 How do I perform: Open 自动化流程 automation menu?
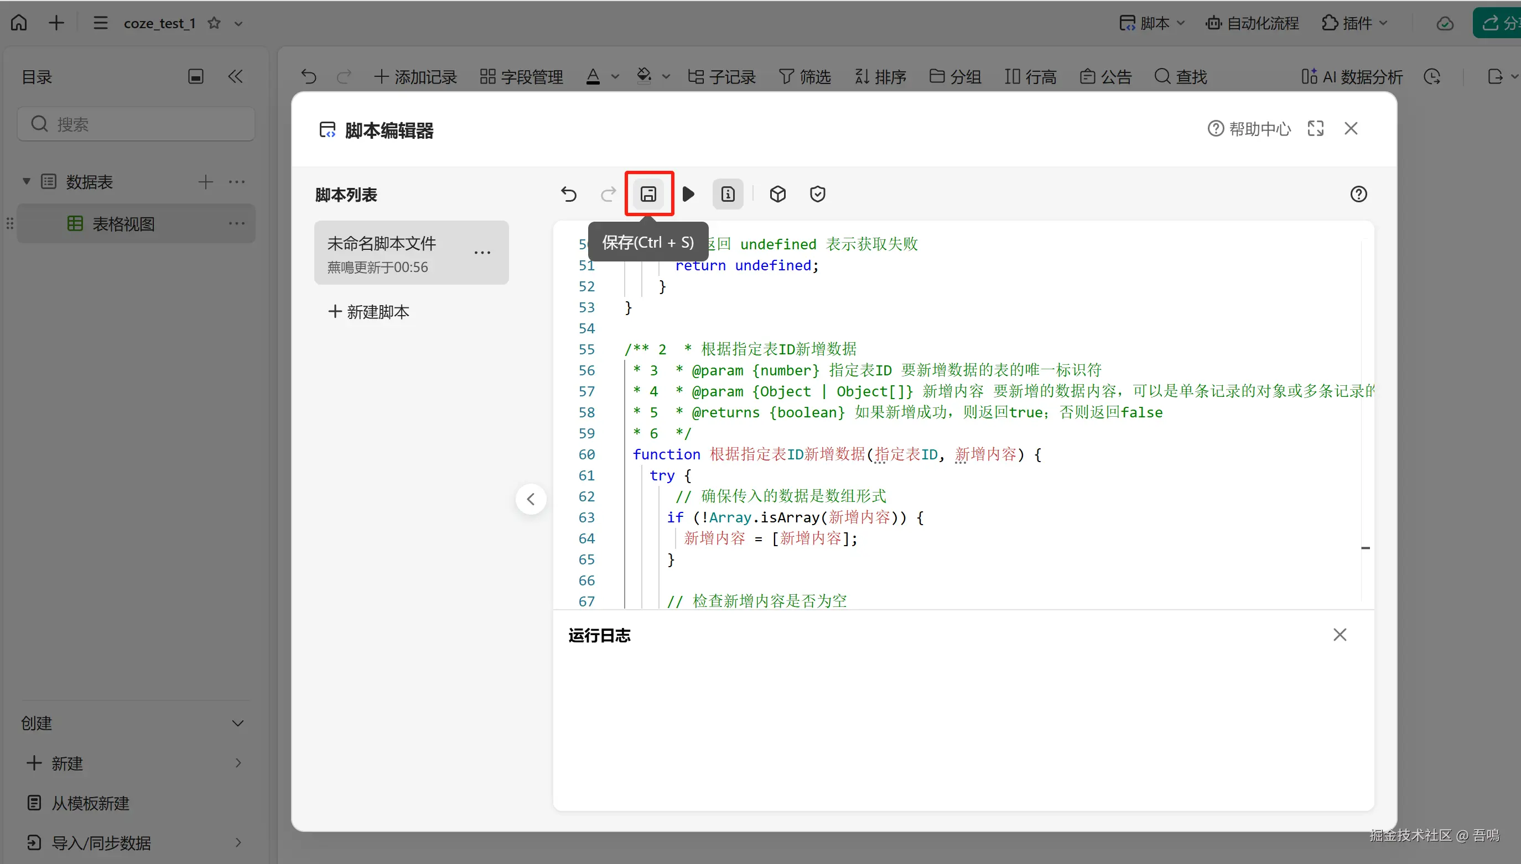(x=1252, y=23)
